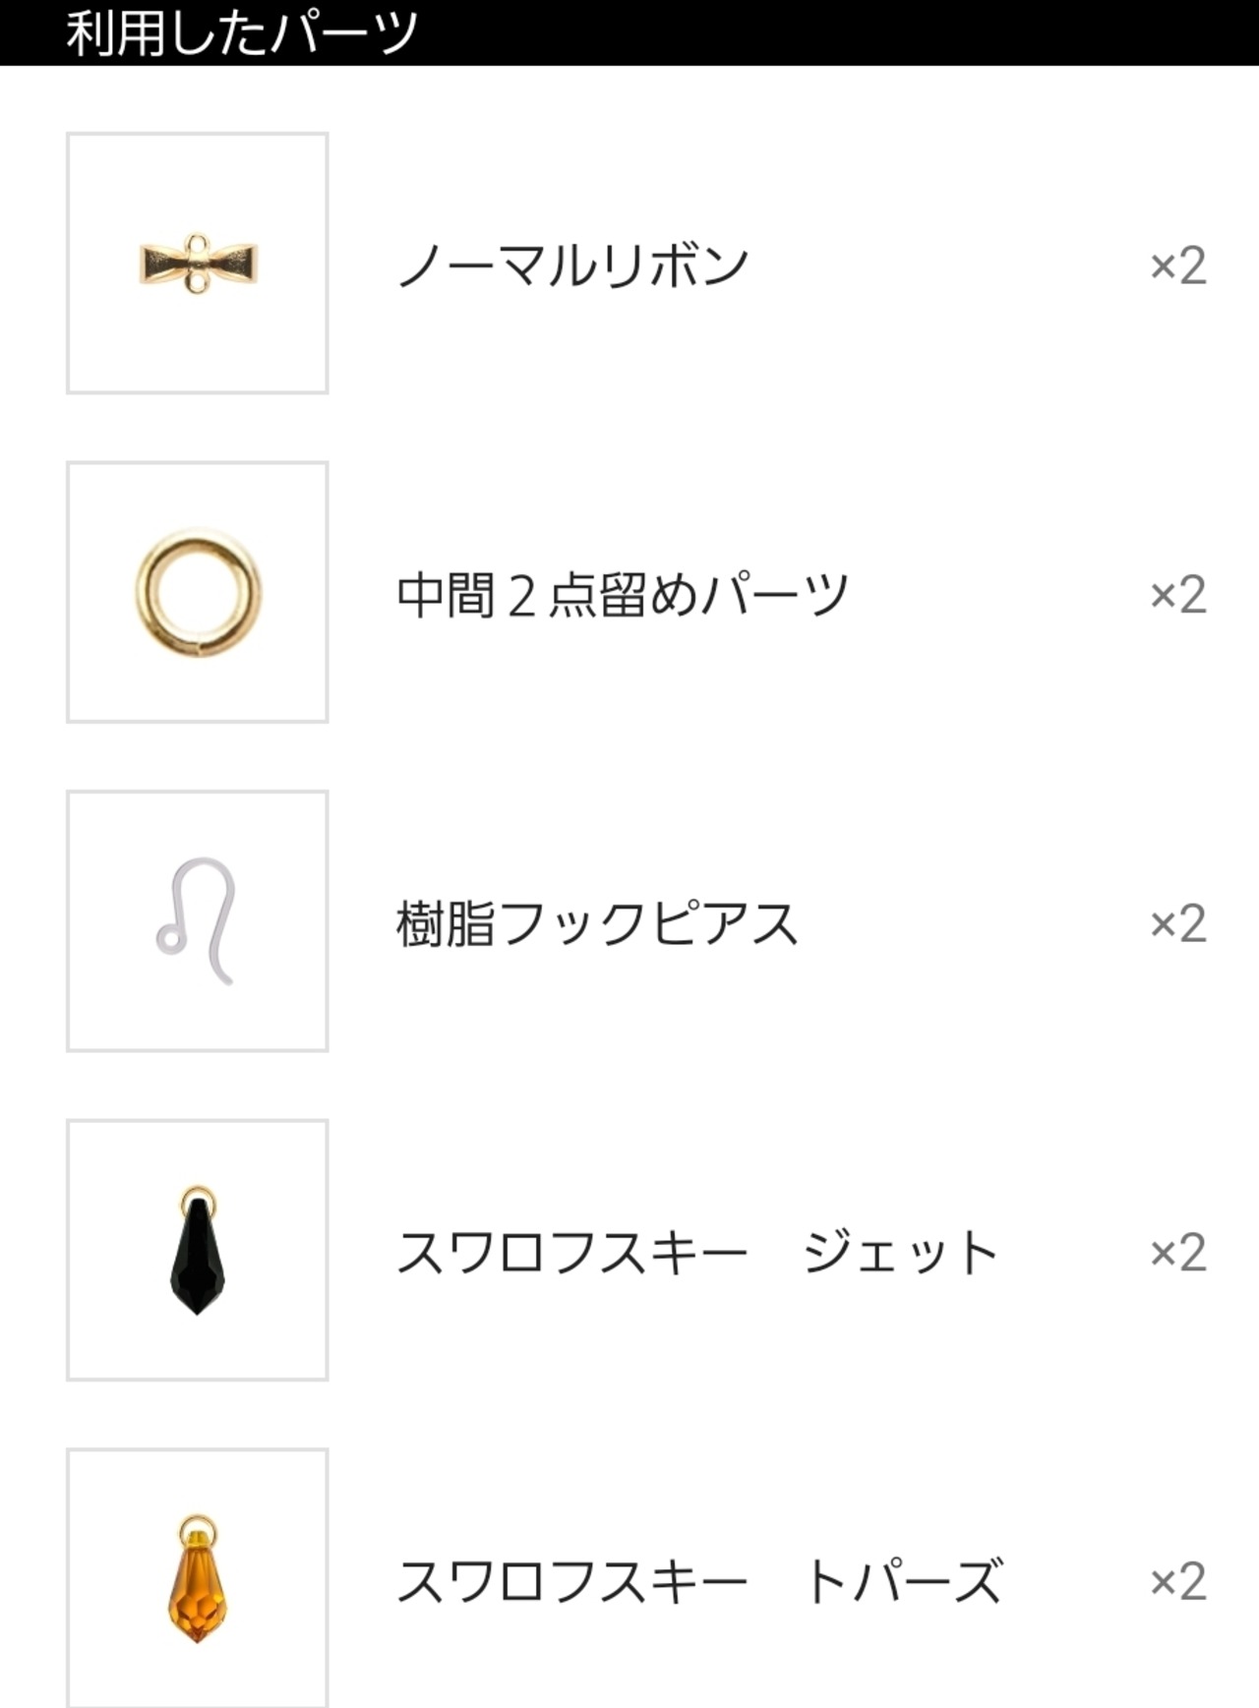Click the black jet crystal drop image

198,1251
